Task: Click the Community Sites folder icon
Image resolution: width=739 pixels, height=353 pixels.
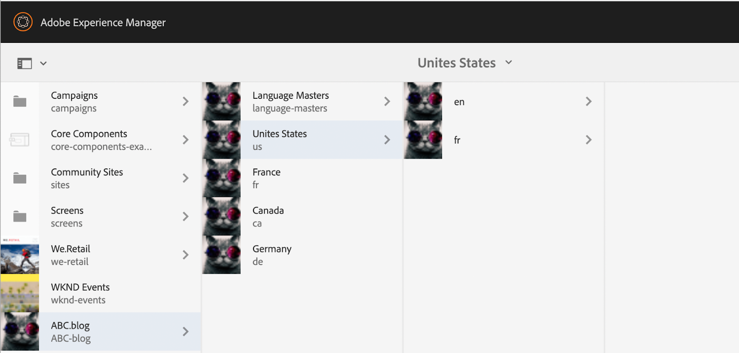Action: tap(20, 178)
